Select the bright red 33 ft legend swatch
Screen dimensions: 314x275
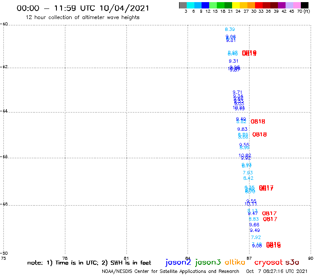coord(259,5)
